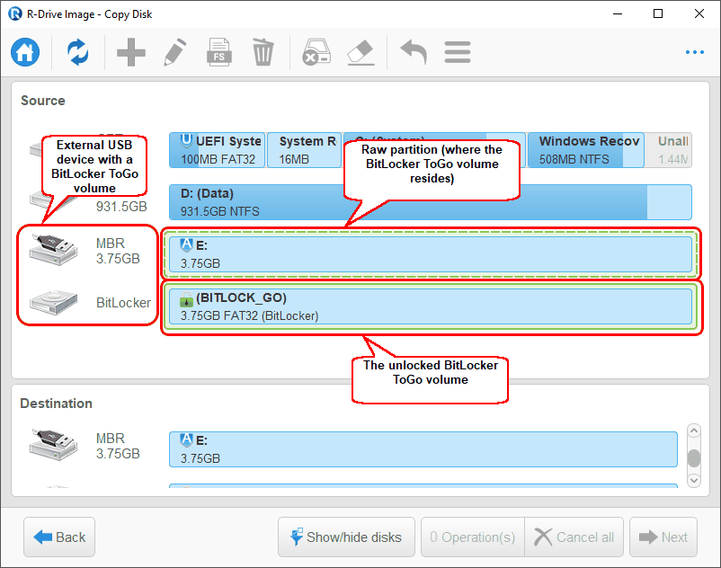The width and height of the screenshot is (721, 568).
Task: Minimize the R-Drive Image window
Action: click(x=618, y=13)
